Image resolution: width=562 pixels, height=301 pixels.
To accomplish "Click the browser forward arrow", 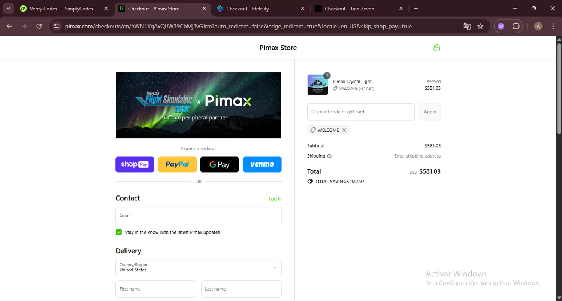I will (x=24, y=26).
